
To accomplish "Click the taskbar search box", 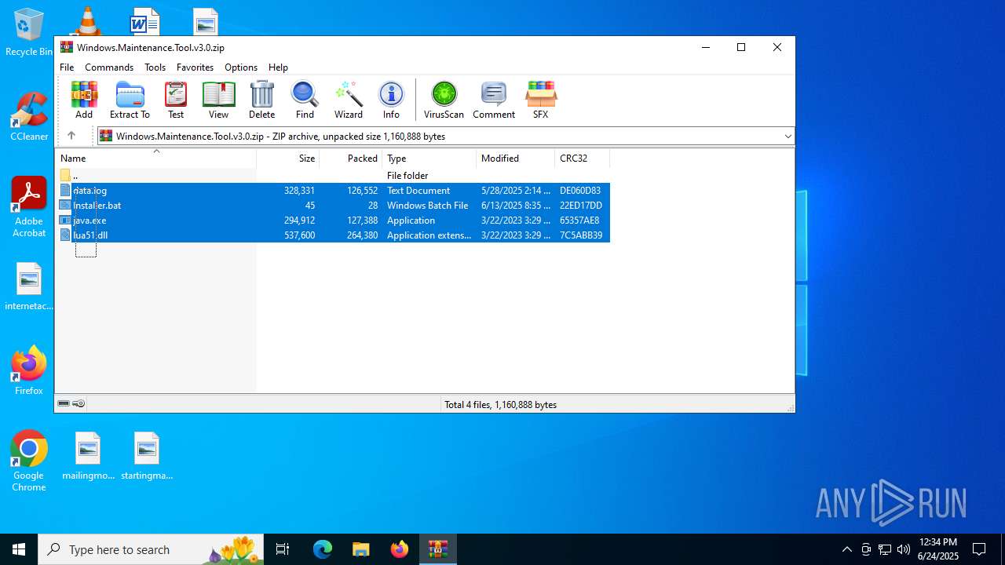I will 152,549.
